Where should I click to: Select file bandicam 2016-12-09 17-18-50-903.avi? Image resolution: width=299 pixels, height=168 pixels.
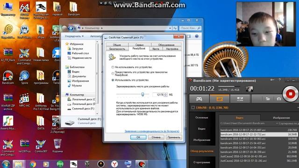click(x=258, y=139)
